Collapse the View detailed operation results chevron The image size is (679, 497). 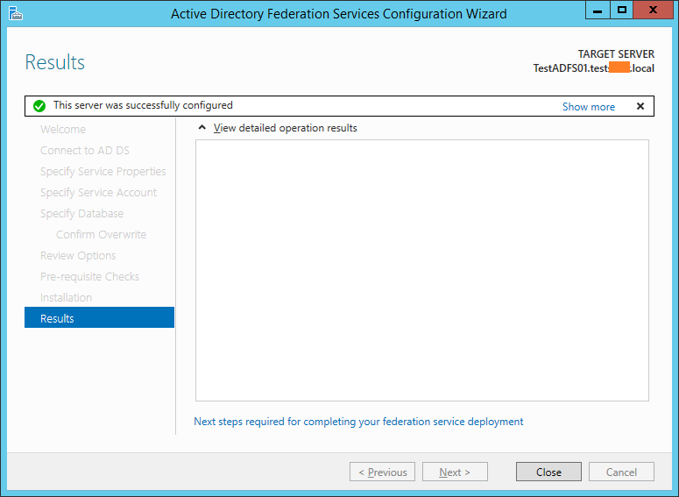tap(202, 128)
